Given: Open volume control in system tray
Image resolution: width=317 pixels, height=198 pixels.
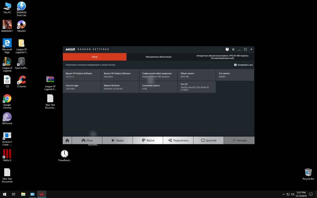Looking at the screenshot, I should [x=293, y=194].
